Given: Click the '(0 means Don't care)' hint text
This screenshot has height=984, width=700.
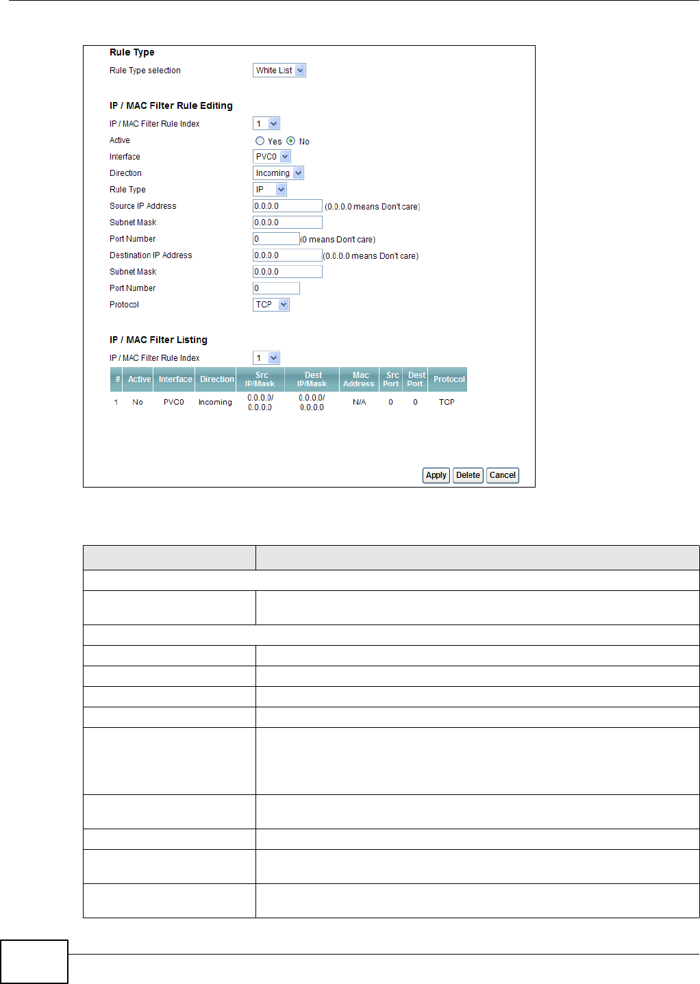Looking at the screenshot, I should click(x=338, y=240).
